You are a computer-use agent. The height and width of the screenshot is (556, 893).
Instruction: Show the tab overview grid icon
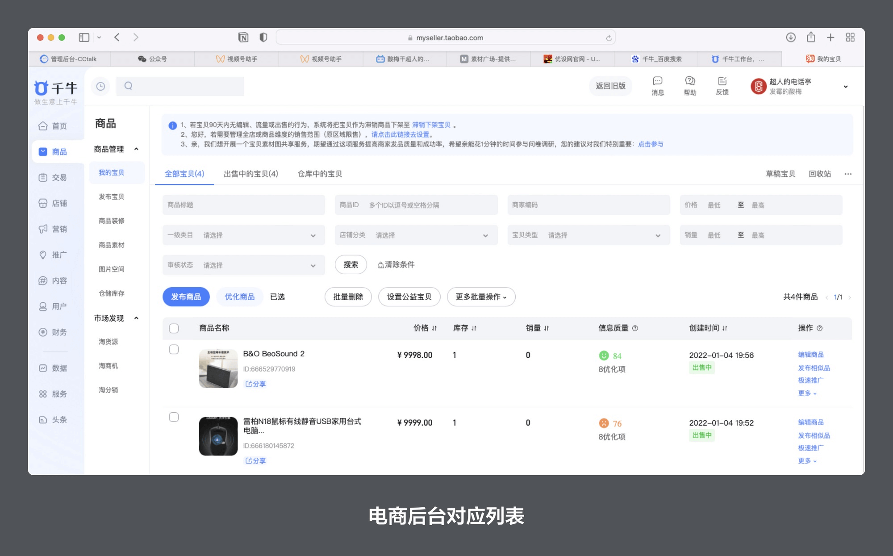pos(850,38)
